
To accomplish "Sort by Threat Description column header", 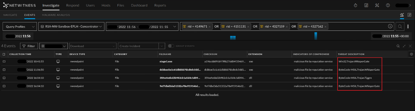I will pyautogui.click(x=351, y=54).
